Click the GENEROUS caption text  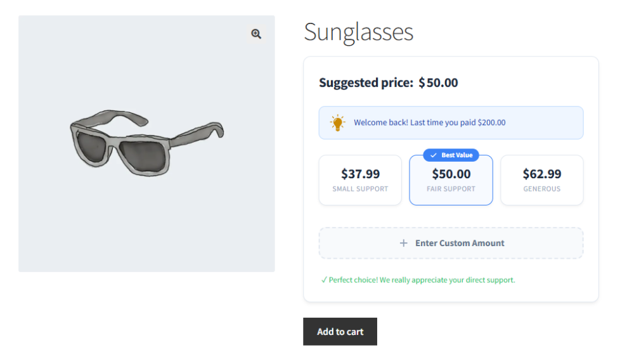coord(541,189)
